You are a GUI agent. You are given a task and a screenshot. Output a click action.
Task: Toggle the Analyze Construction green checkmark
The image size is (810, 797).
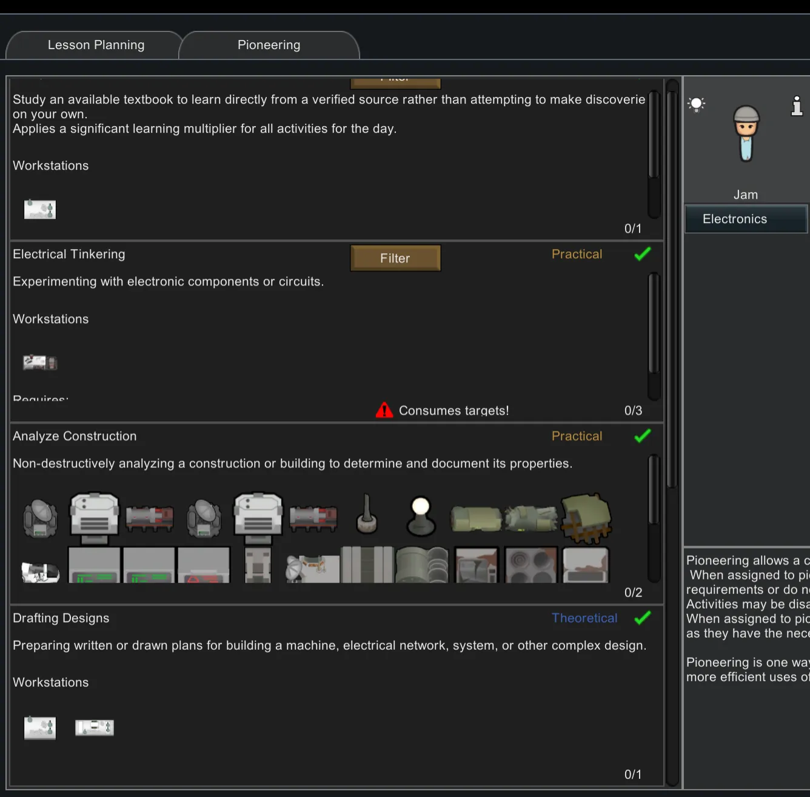point(642,436)
